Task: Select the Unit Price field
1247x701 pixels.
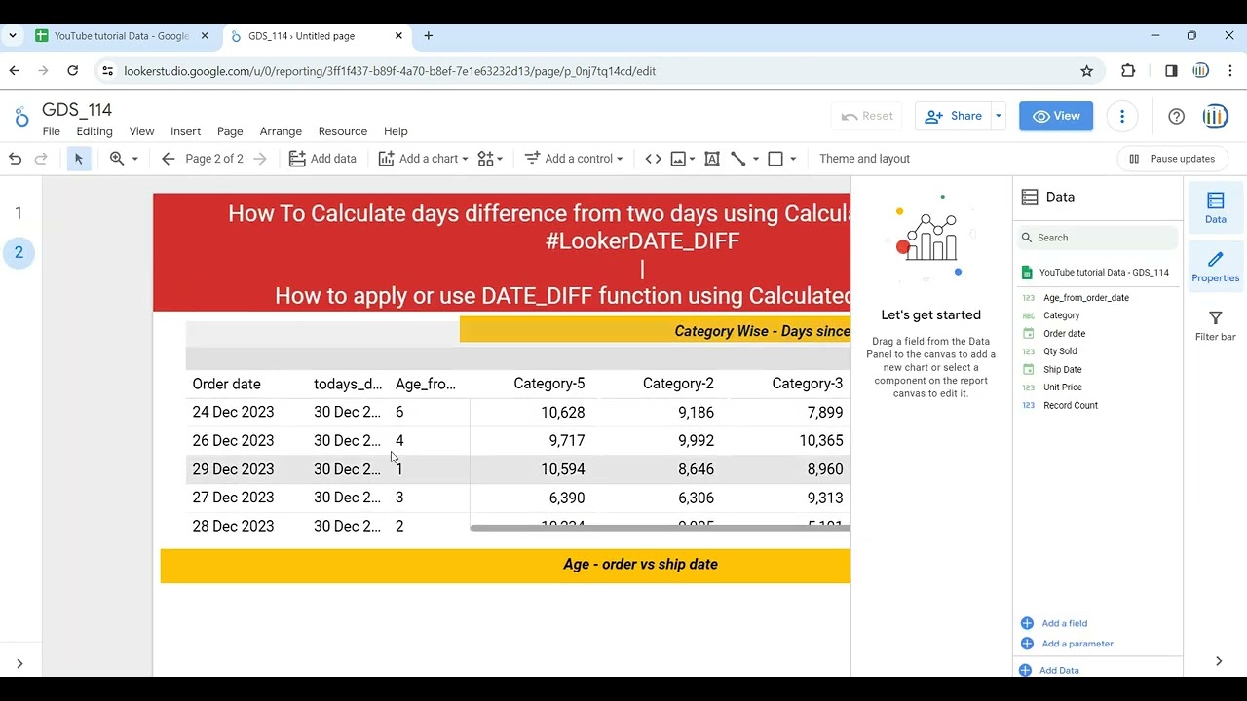Action: tap(1062, 387)
